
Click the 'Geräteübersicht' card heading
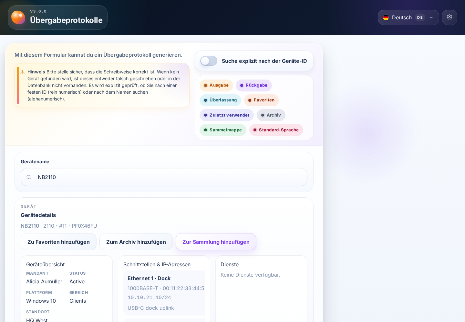(46, 264)
